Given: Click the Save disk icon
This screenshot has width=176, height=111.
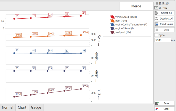Looking at the screenshot, I should point(157,103).
